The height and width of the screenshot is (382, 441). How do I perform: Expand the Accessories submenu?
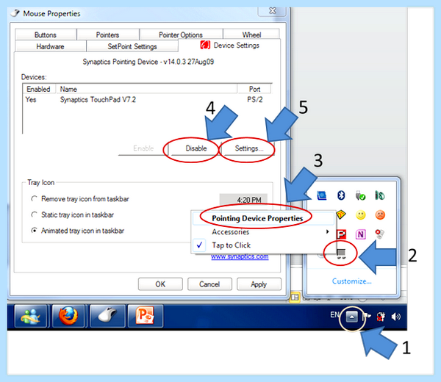point(263,232)
